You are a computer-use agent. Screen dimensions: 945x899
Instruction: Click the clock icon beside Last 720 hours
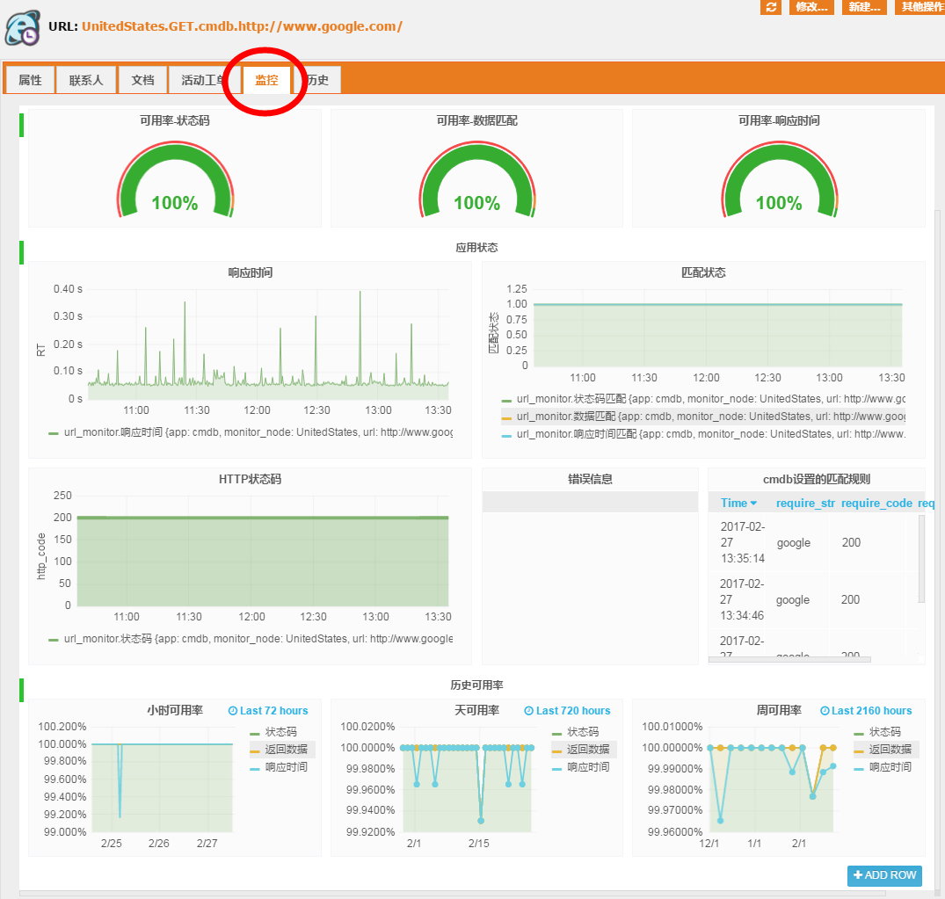click(x=528, y=711)
